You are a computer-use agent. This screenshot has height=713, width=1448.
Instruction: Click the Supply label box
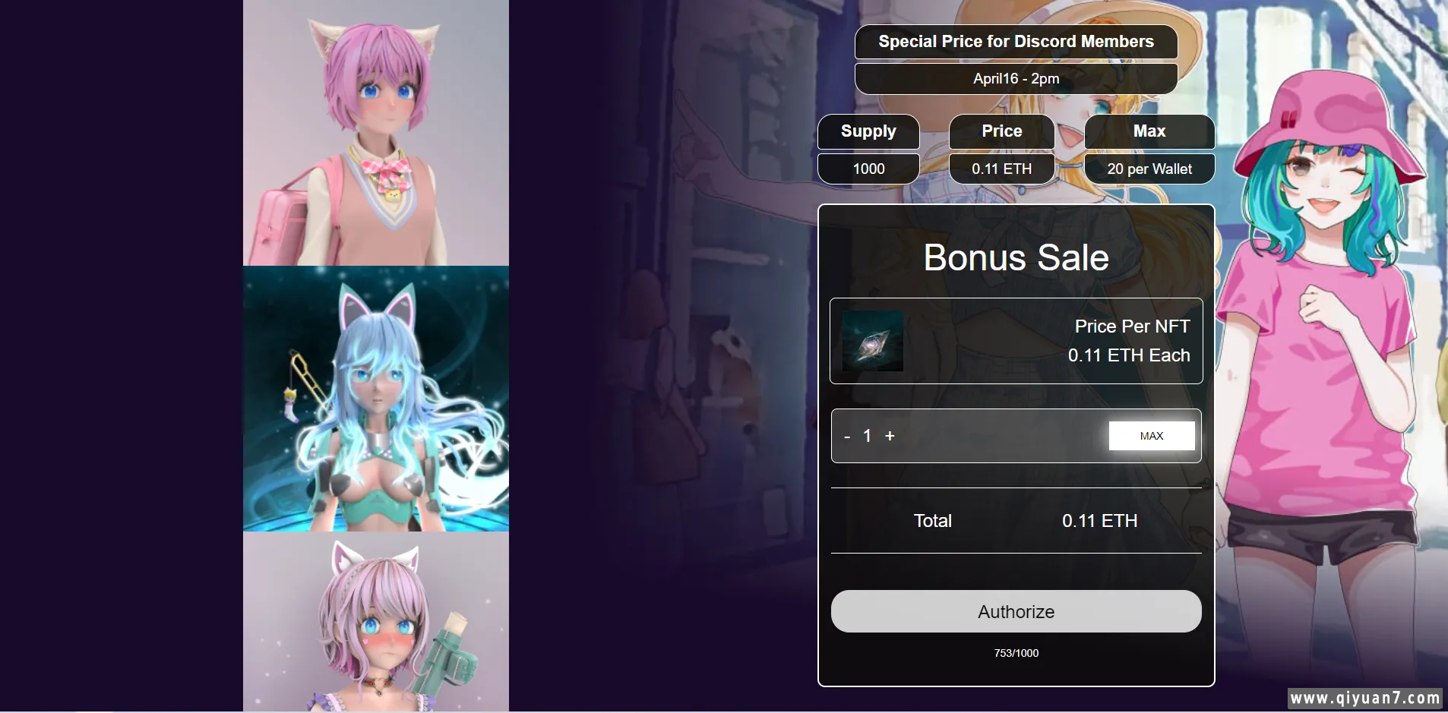click(868, 131)
